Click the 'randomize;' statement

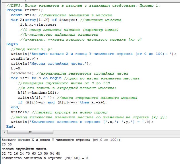point(23,73)
